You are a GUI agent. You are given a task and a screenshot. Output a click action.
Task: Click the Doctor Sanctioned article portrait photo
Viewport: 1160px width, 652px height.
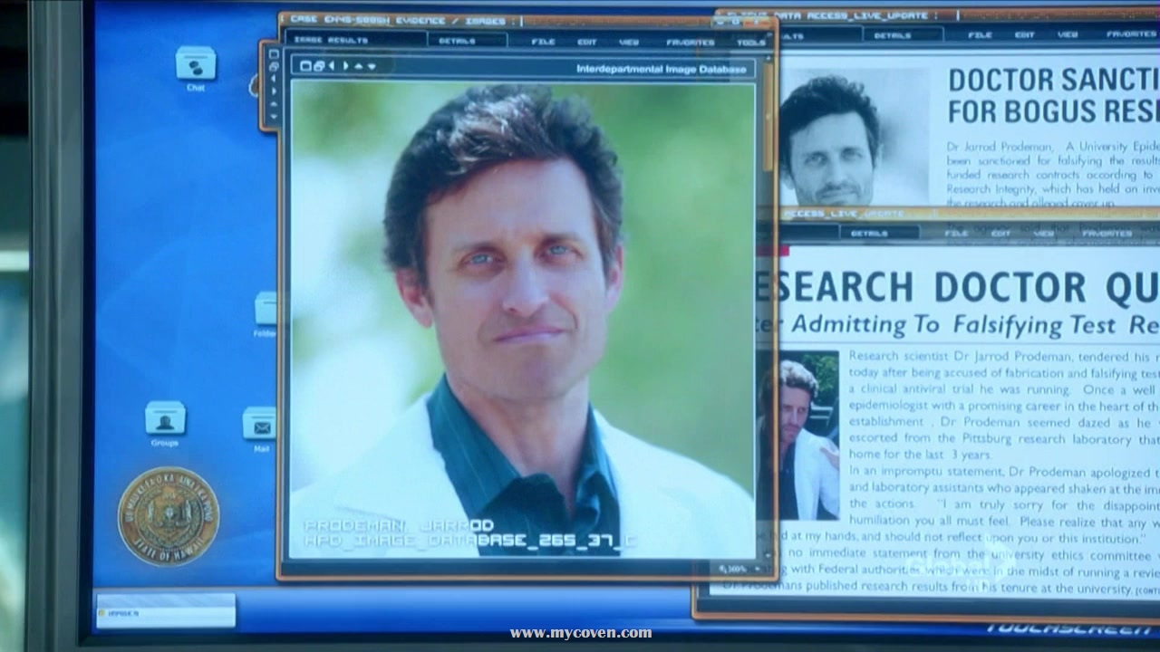829,140
